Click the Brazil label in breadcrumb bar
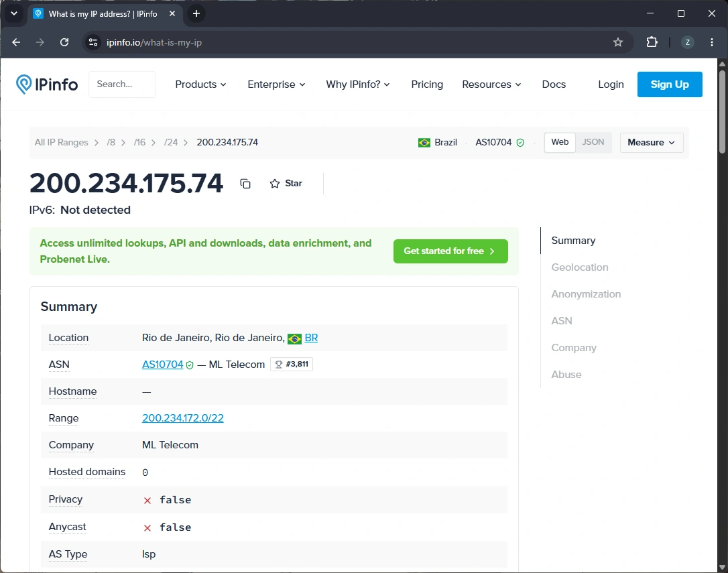 coord(446,143)
